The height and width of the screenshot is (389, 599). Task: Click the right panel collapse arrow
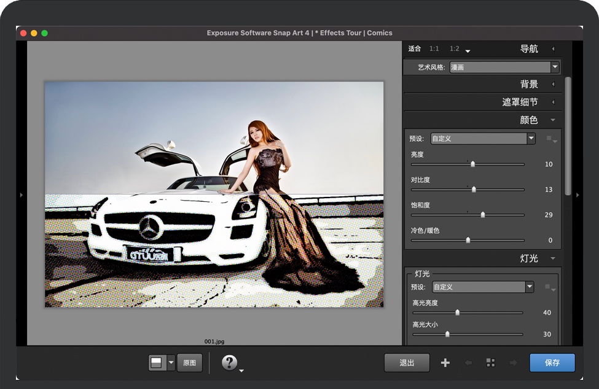[x=577, y=195]
